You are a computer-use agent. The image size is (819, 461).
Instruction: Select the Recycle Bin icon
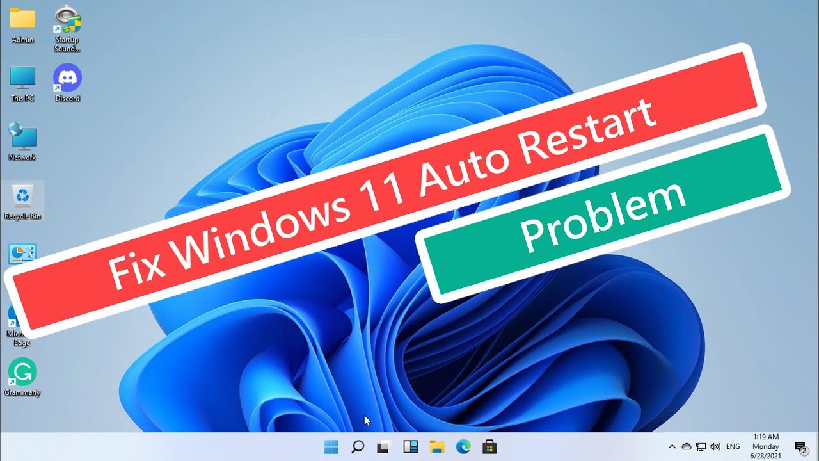pos(22,202)
